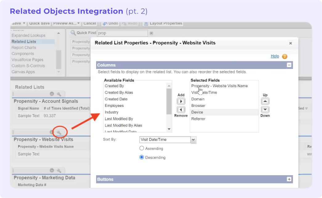Click the Save button
The image size is (322, 198).
click(x=16, y=23)
